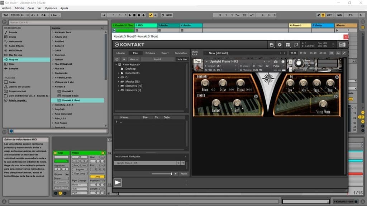The height and width of the screenshot is (206, 367).
Task: Switch to Database tab in Kontakt browser
Action: 150,53
